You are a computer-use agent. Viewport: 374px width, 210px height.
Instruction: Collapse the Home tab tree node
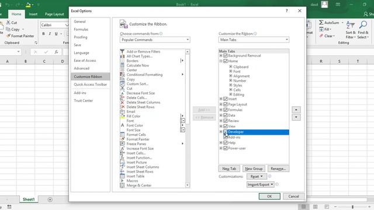coord(221,61)
